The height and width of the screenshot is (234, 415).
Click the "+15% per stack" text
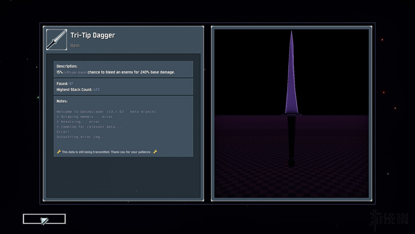[75, 72]
